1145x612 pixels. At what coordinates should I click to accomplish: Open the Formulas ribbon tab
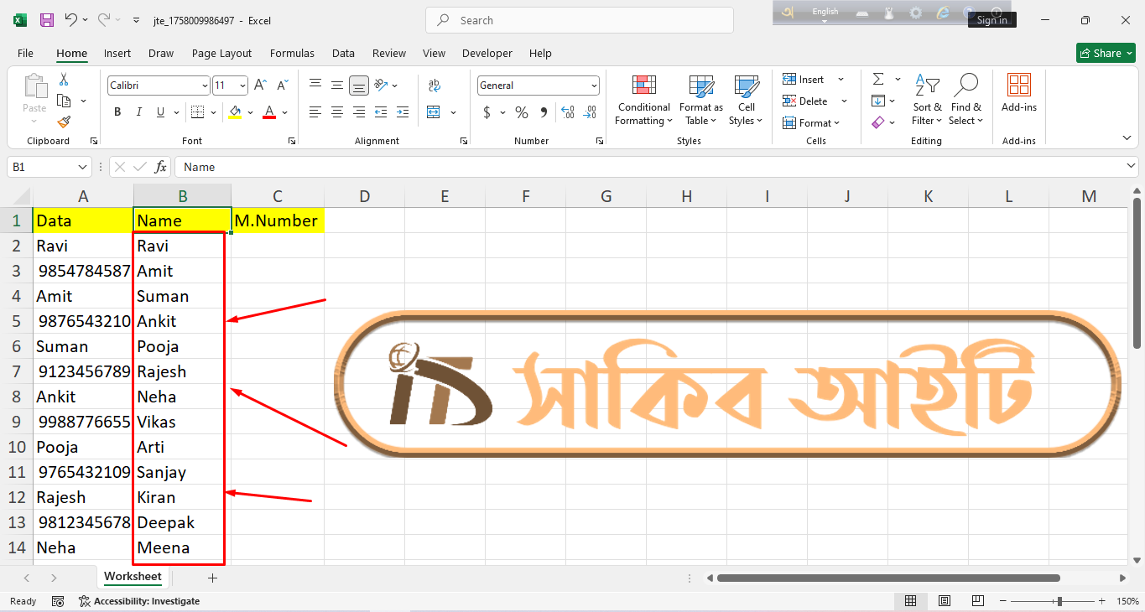coord(292,53)
